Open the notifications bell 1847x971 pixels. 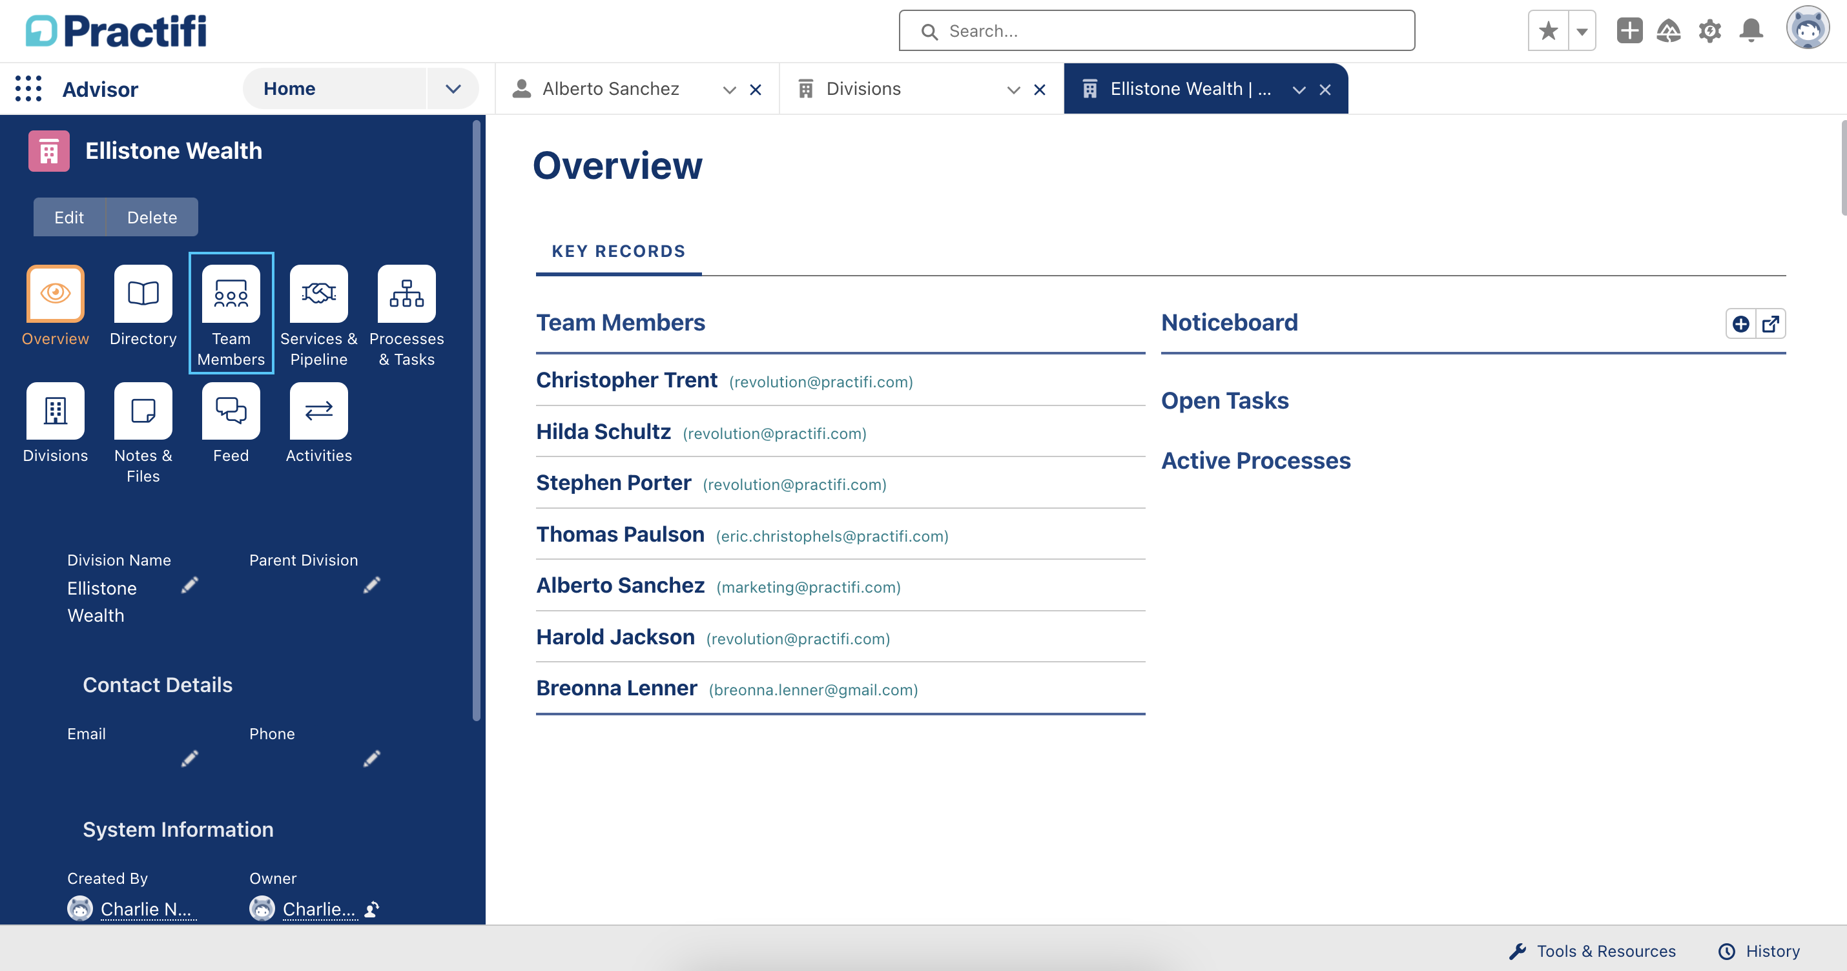1751,31
